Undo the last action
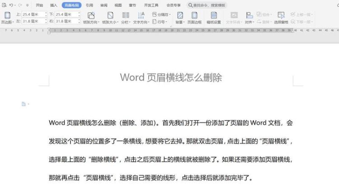The width and height of the screenshot is (339, 191). (x=11, y=5)
